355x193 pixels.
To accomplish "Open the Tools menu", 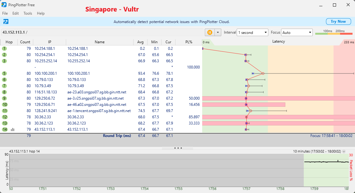I will pos(28,13).
